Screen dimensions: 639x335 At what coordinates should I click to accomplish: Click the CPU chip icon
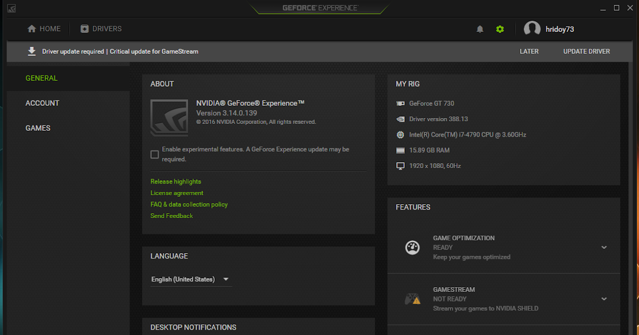[x=400, y=135]
